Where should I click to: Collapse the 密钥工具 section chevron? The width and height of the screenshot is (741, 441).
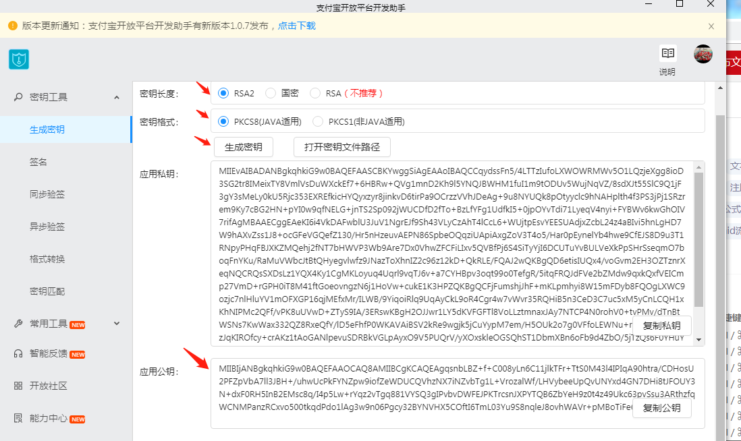(117, 97)
